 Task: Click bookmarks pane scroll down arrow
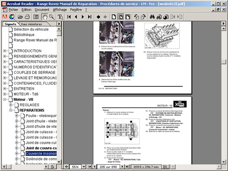[59, 162]
